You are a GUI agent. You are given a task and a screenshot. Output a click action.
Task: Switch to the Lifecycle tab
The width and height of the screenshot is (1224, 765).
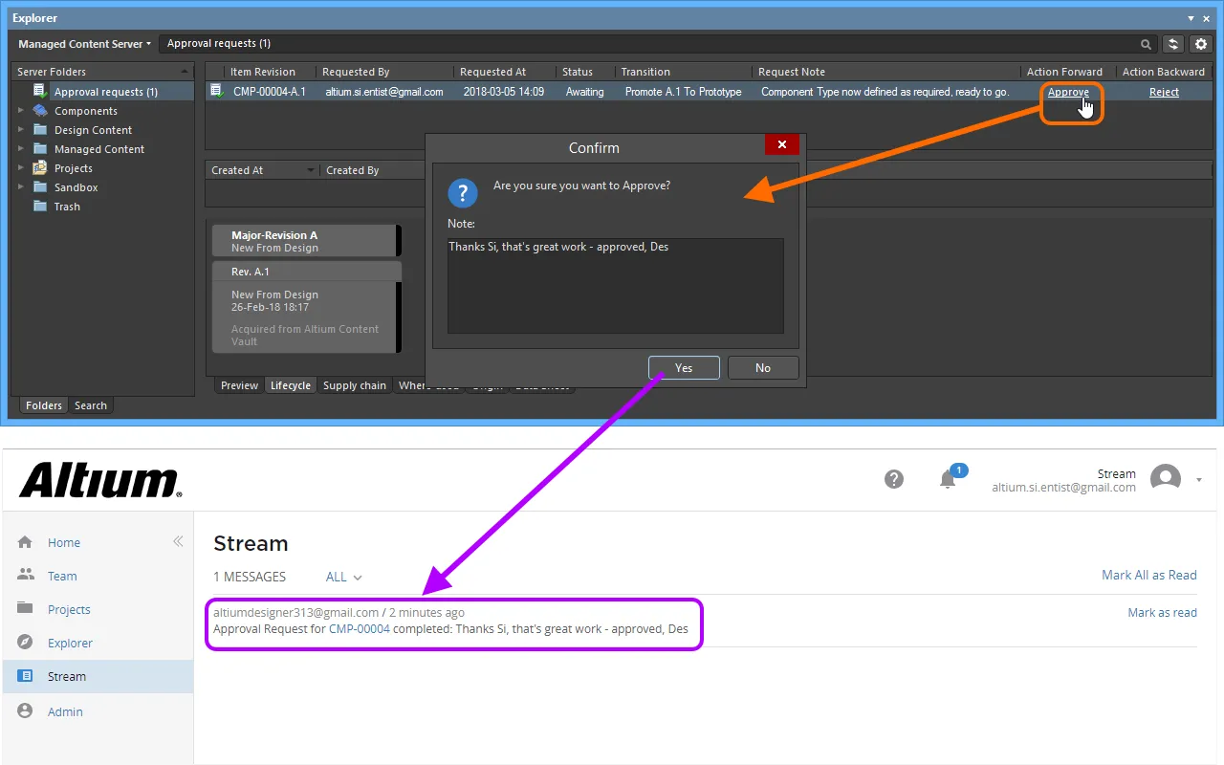[x=291, y=385]
